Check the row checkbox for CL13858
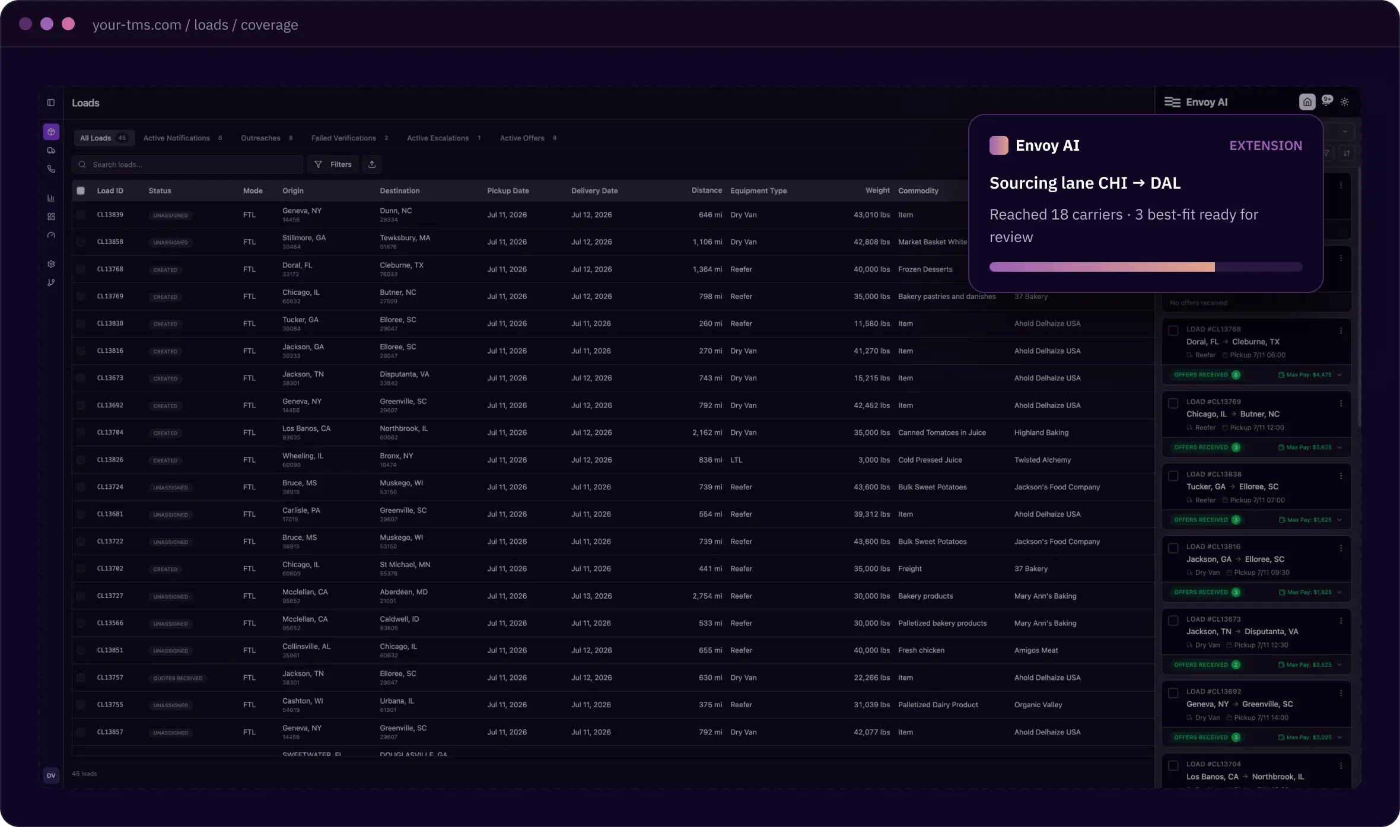Image resolution: width=1400 pixels, height=827 pixels. [81, 242]
